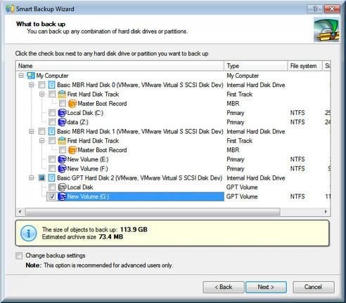This screenshot has height=303, width=346.
Task: Check Master Boot Record box under Disk 0
Action: point(63,104)
